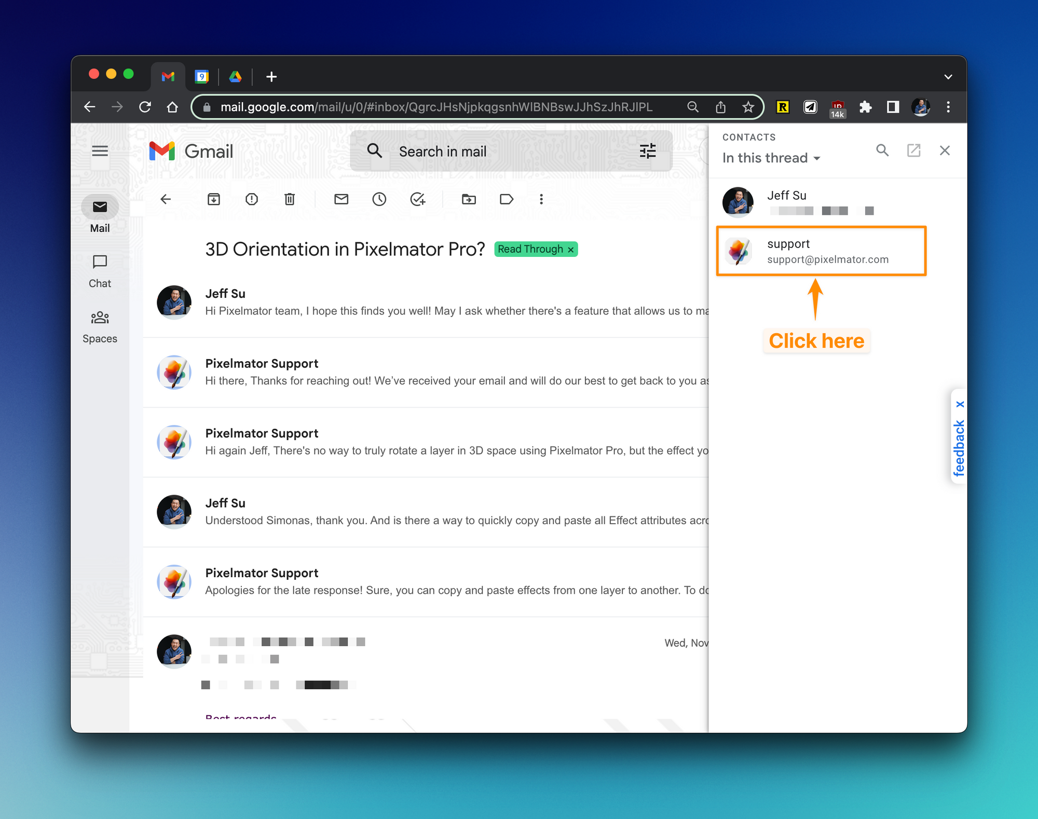Expand Jeff Su's 'Understood Simonas' message

point(426,512)
